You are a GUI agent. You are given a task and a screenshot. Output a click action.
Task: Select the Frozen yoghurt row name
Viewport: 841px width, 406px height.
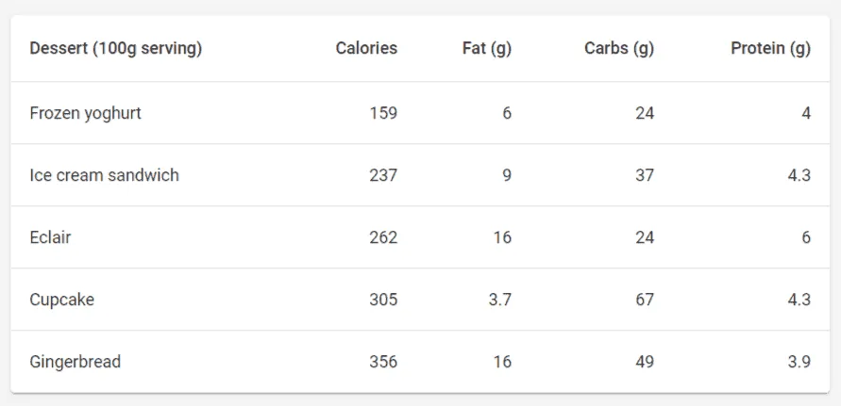86,113
